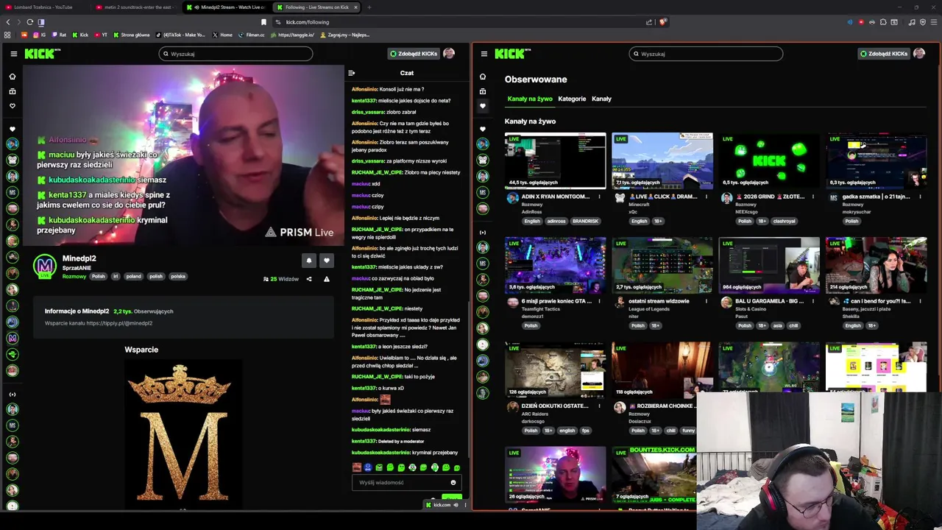
Task: Click Kick logo in right window
Action: click(513, 54)
